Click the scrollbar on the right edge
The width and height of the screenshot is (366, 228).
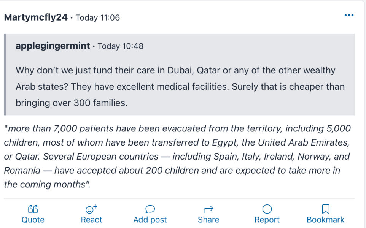click(365, 114)
